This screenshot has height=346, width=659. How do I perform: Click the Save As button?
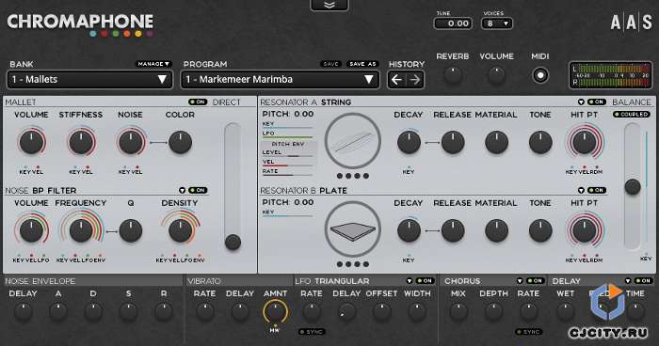362,64
